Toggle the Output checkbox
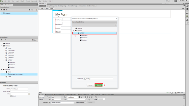This screenshot has height=106, width=189. (x=11, y=96)
